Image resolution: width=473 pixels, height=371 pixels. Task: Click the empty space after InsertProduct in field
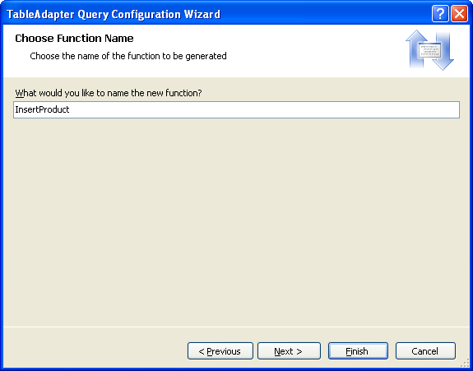[x=262, y=109]
